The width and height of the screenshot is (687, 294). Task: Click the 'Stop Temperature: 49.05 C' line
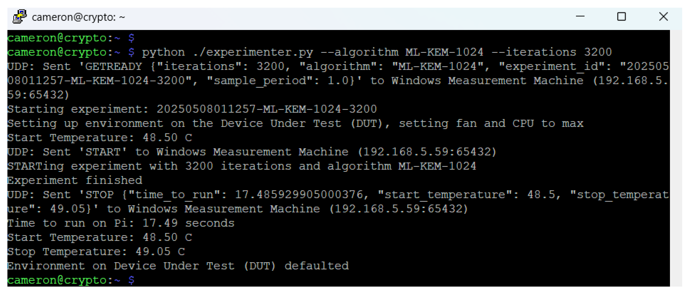point(96,252)
